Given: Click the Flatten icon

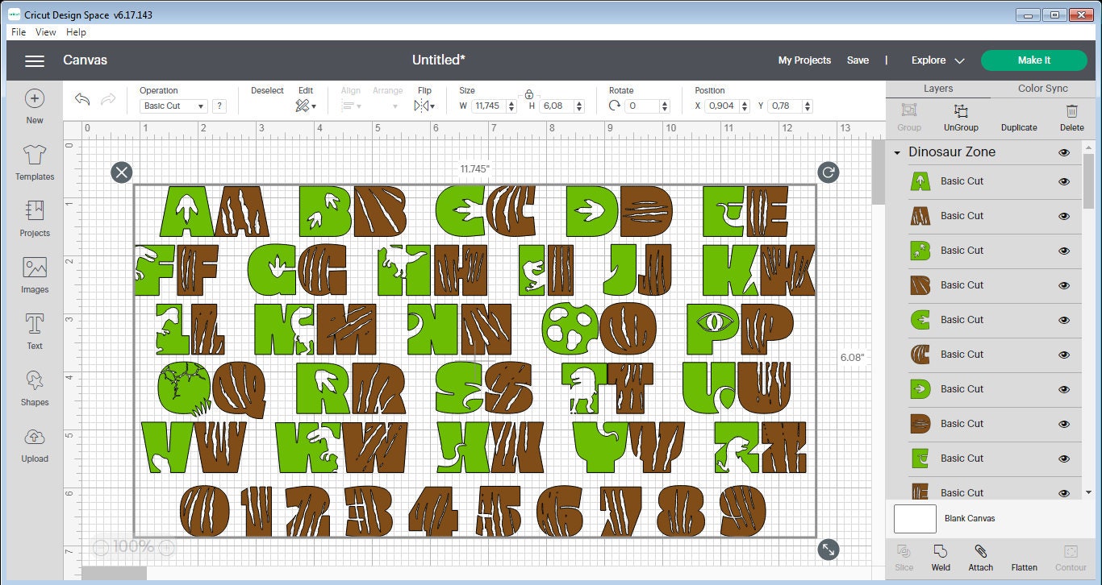Looking at the screenshot, I should [1025, 556].
